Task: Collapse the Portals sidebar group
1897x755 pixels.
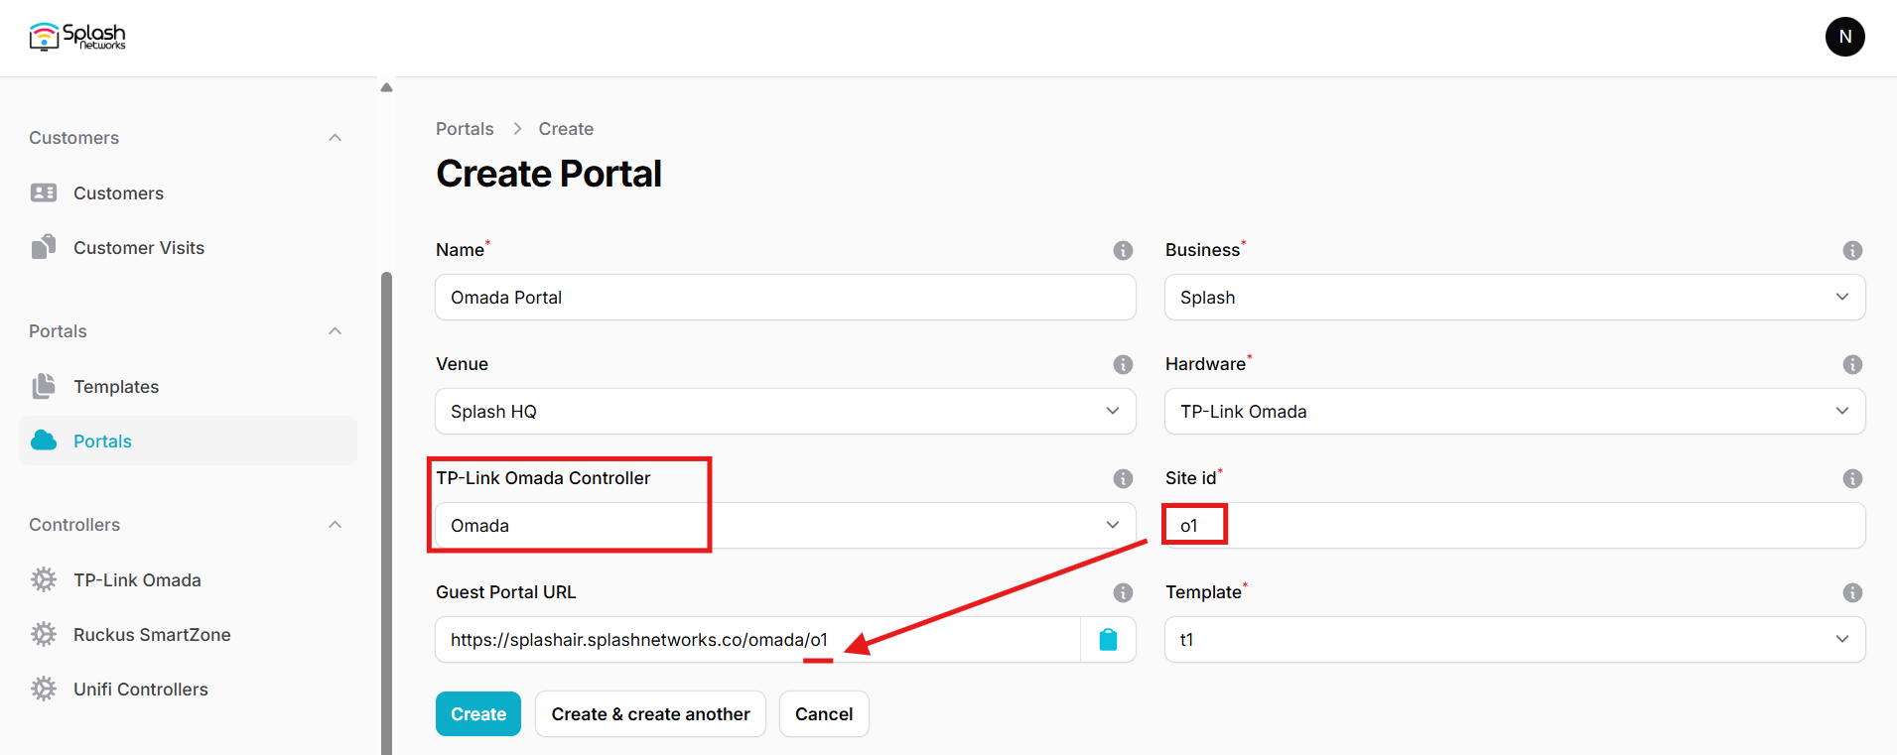Action: coord(336,331)
